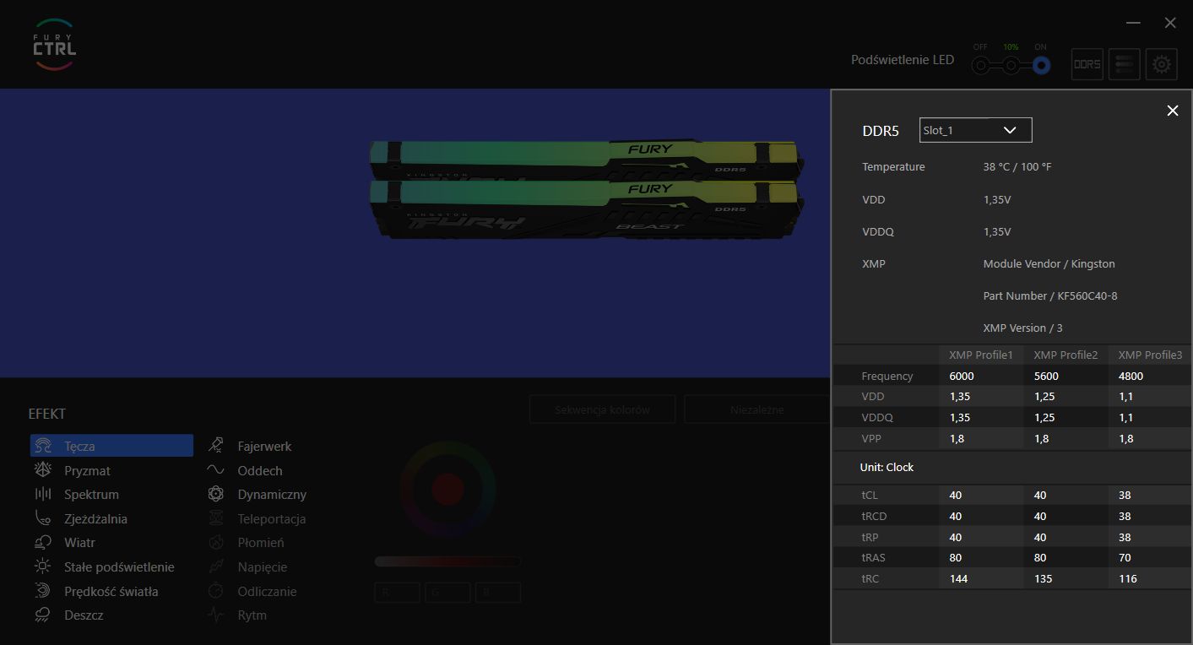This screenshot has height=645, width=1193.
Task: Select the Rytm rhythm effect
Action: tap(252, 615)
